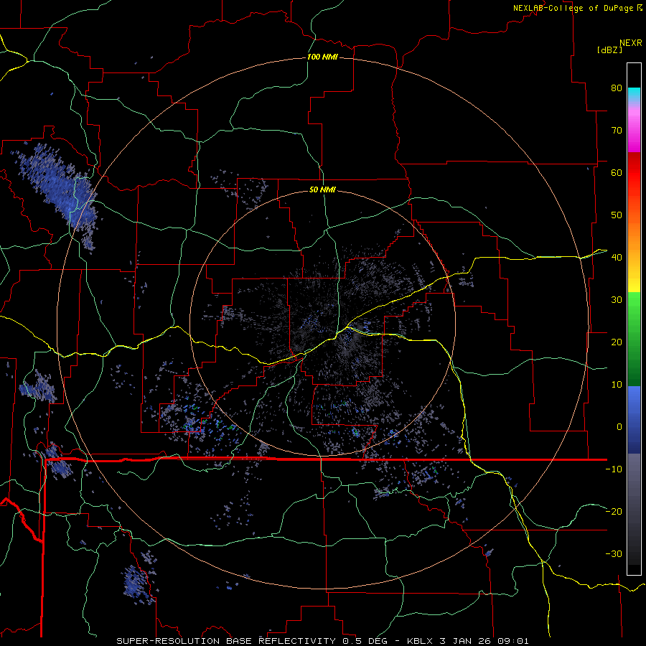Click the -10 dBZ value on the scale
Image resolution: width=646 pixels, height=646 pixels.
[614, 469]
